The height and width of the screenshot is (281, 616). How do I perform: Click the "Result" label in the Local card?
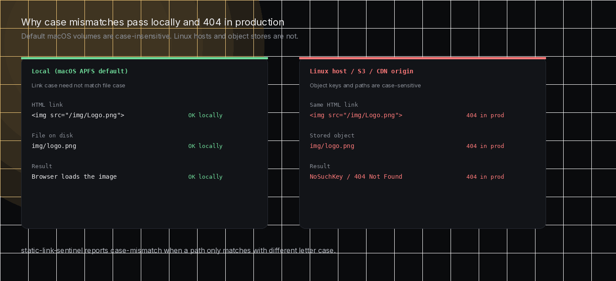[x=42, y=166]
